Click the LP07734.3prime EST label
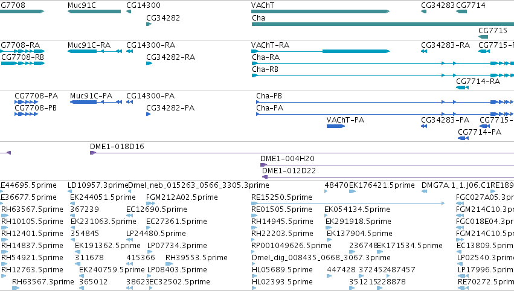The width and height of the screenshot is (514, 291). pos(177,246)
